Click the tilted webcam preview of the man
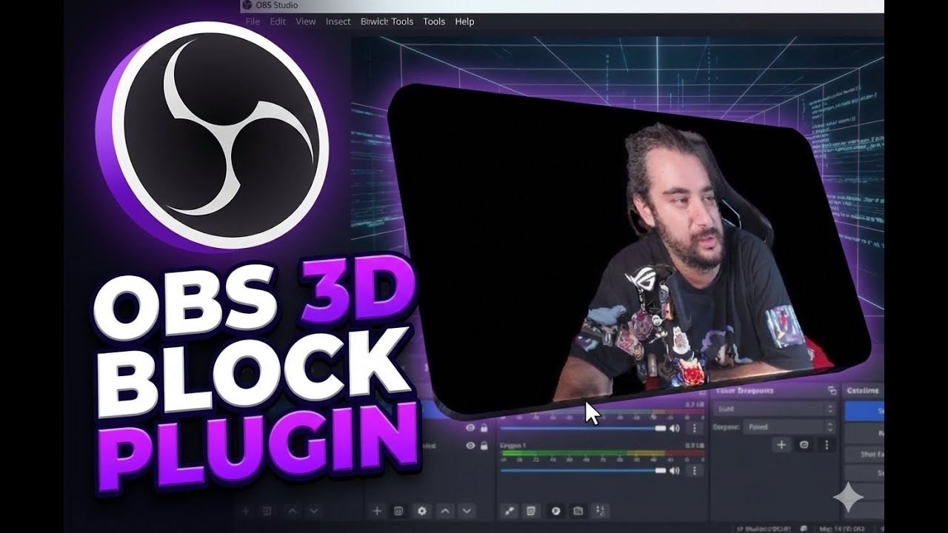948x533 pixels. 630,252
